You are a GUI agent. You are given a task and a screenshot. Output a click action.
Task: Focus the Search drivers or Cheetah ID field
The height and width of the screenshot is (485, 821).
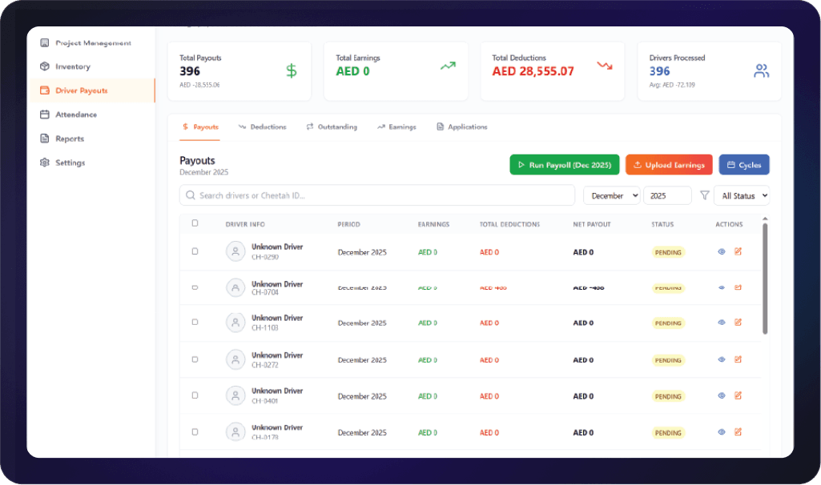click(377, 195)
